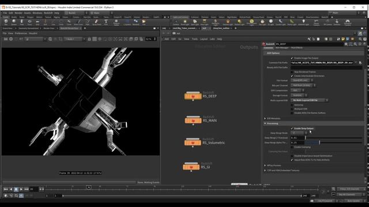Toggle the Enable Clamping checkbox
Viewport: 369px width, 207px height.
[292, 147]
